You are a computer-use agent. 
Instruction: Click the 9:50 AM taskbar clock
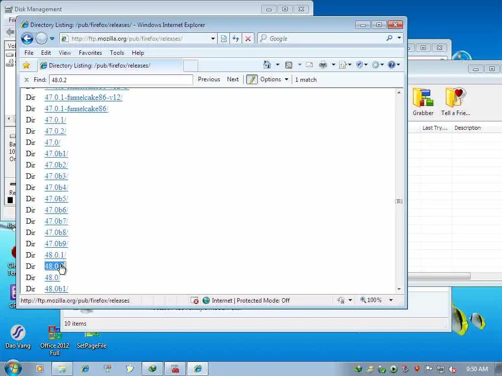[x=477, y=369]
